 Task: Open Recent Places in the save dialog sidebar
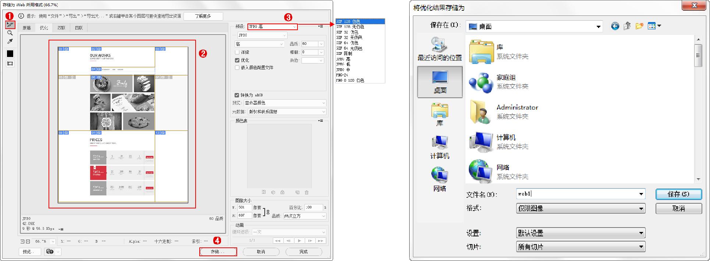point(440,49)
